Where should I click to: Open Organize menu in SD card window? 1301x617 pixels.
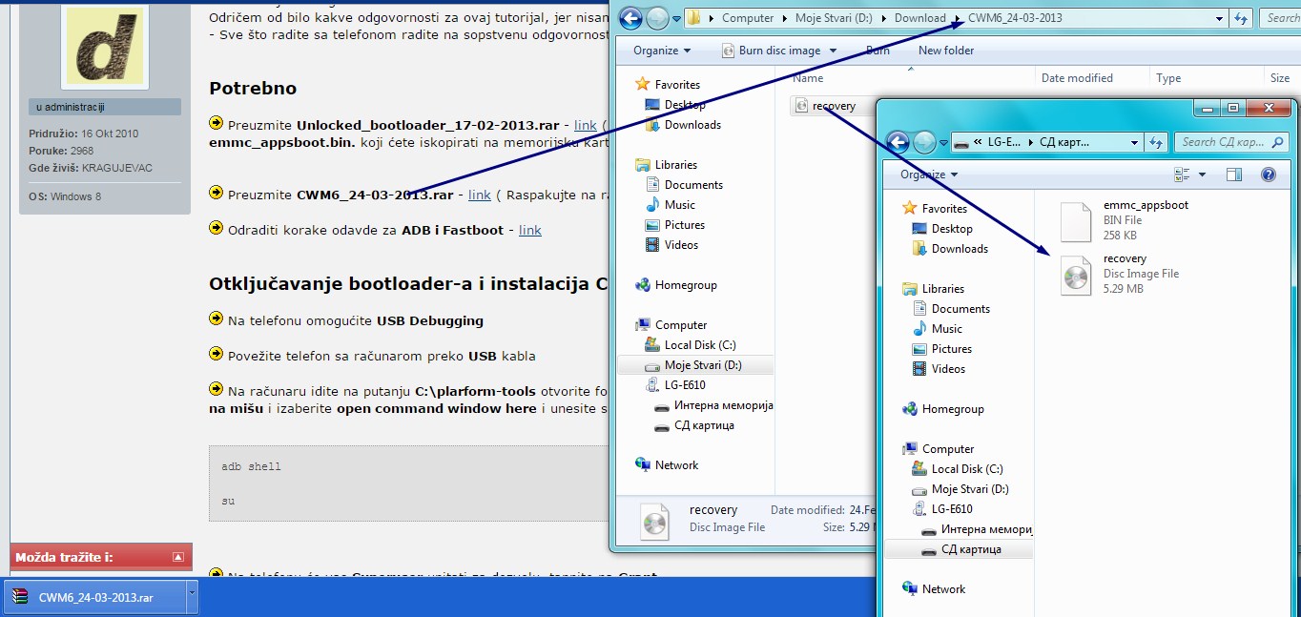tap(929, 175)
